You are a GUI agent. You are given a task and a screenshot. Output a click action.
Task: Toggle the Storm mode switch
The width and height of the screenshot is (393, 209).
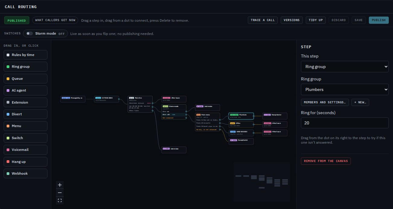pyautogui.click(x=29, y=33)
